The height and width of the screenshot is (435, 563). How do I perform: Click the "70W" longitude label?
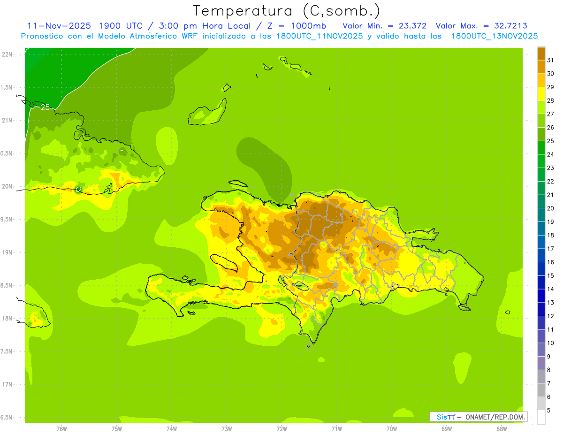pos(392,429)
